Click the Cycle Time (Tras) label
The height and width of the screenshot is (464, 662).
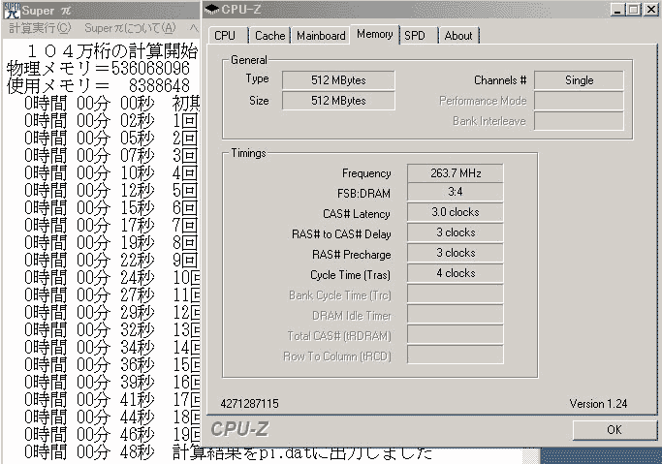pyautogui.click(x=350, y=275)
